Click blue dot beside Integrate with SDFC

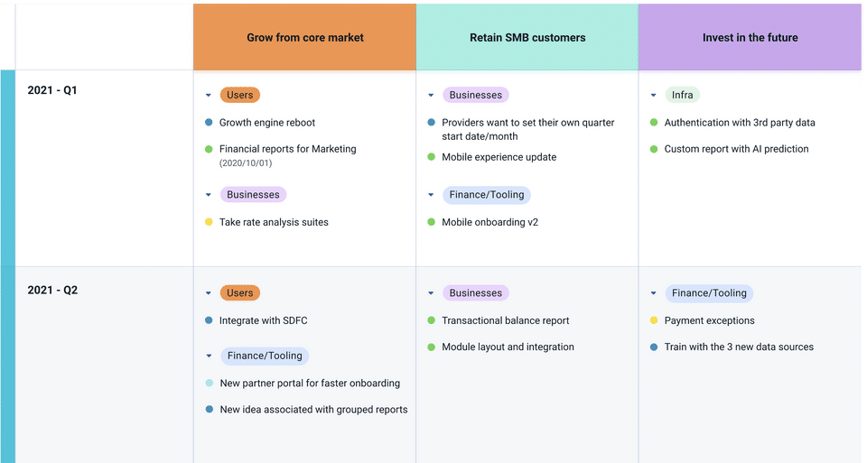point(209,320)
